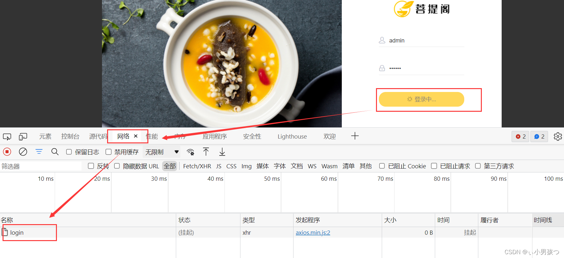This screenshot has height=258, width=564.
Task: Click the 时间线 Waterfall column header
Action: click(x=548, y=220)
